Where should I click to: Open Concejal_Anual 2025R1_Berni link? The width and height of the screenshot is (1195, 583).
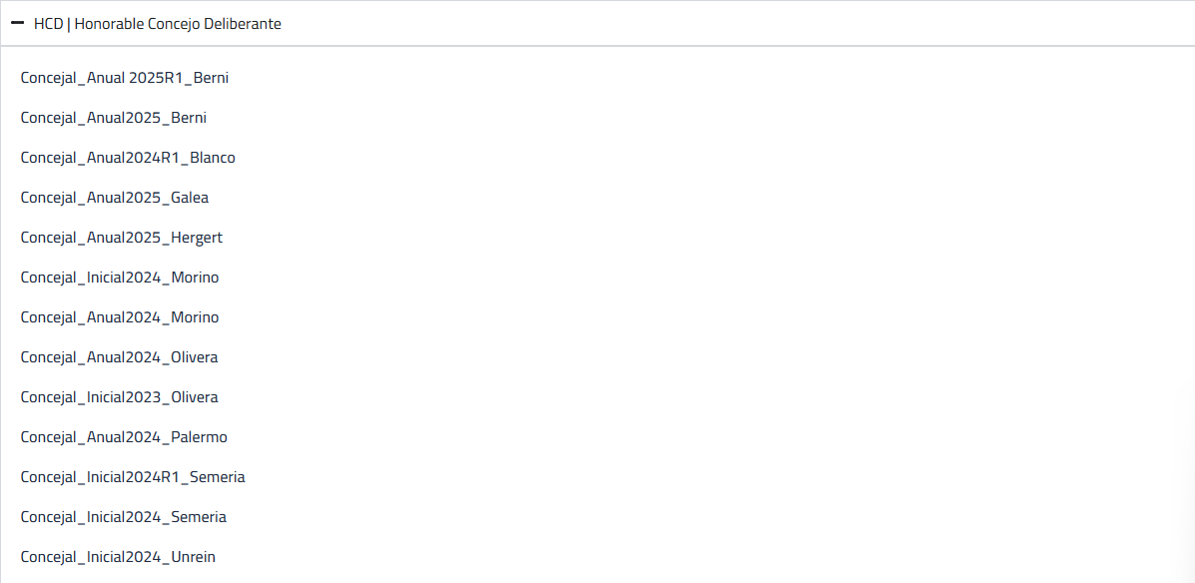point(125,78)
